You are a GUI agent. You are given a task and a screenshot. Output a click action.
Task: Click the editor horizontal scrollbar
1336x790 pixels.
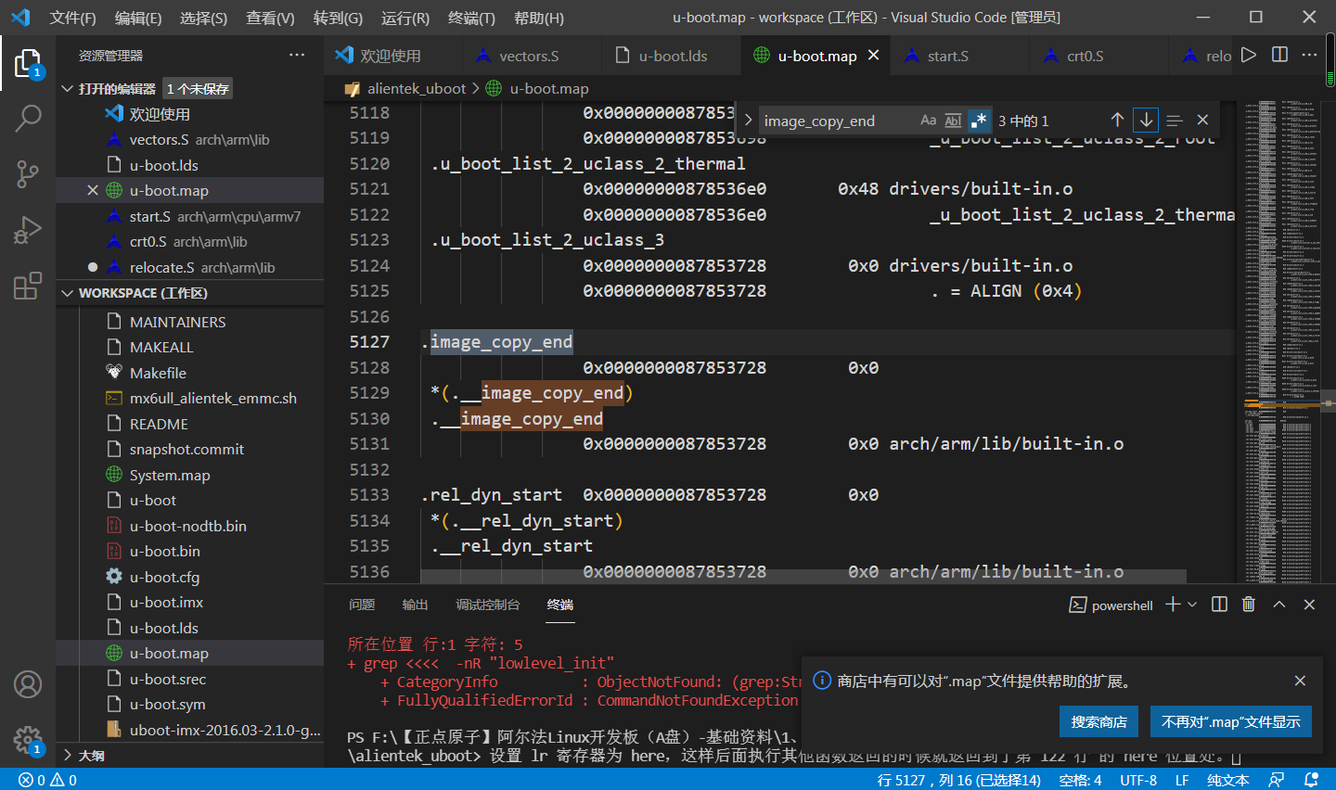tap(803, 576)
